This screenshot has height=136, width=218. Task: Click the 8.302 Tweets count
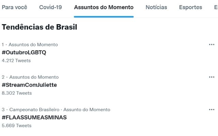(17, 93)
